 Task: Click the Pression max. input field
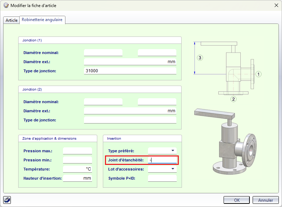[x=77, y=151]
